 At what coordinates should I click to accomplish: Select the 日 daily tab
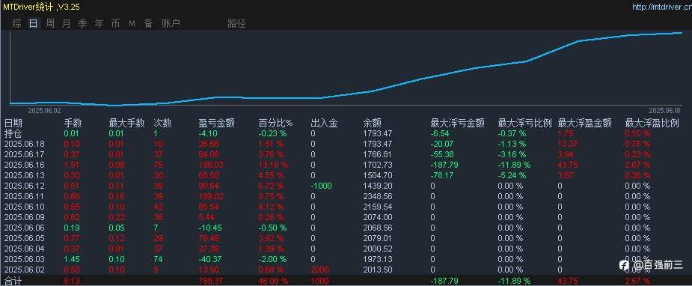tap(33, 24)
